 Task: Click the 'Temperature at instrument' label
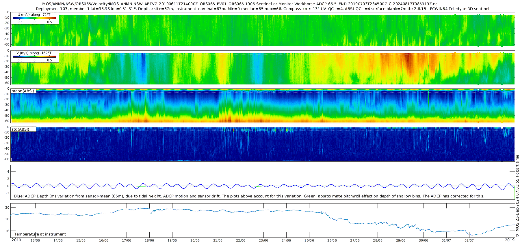(40, 234)
